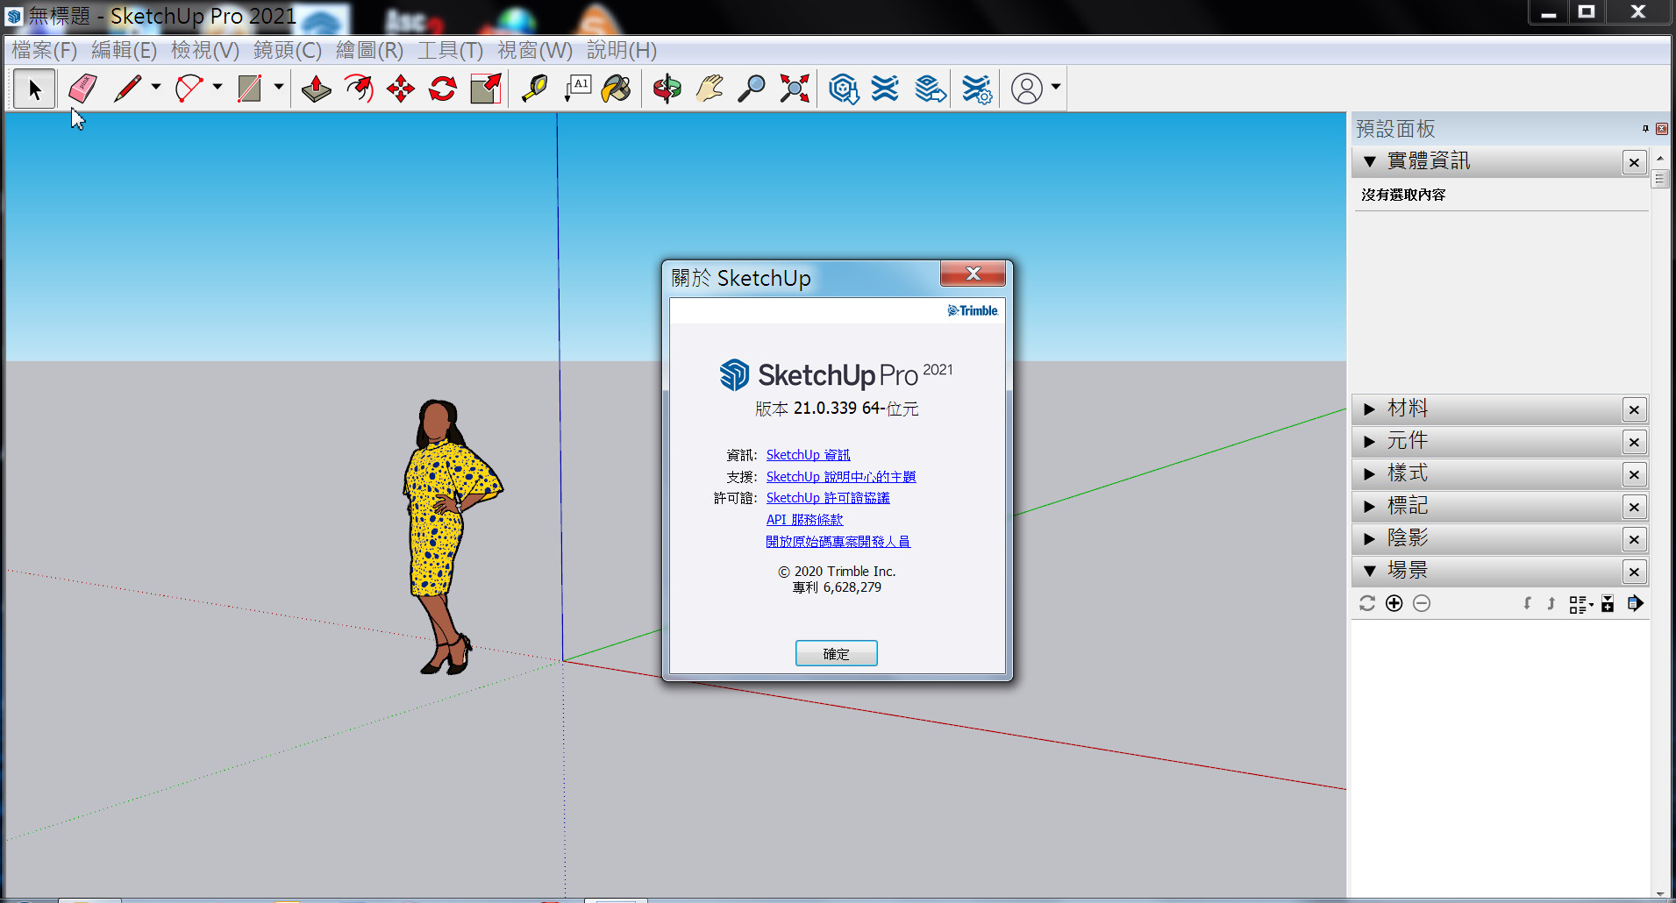Expand the 材料 panel
Image resolution: width=1676 pixels, height=903 pixels.
[x=1370, y=409]
